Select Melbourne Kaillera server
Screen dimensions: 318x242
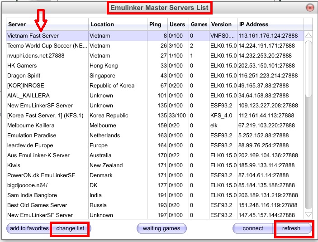pyautogui.click(x=155, y=126)
